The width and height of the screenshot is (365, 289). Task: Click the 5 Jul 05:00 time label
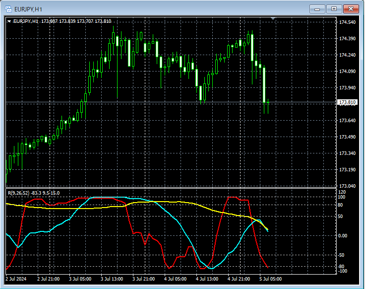coord(270,279)
